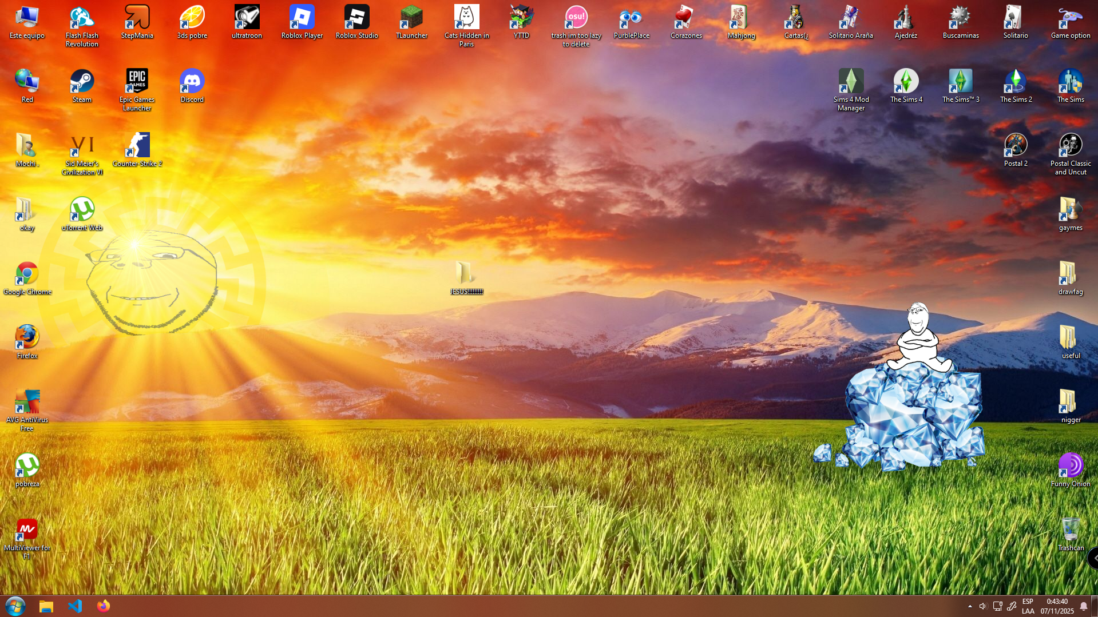
Task: Click the Postal 2 game icon
Action: [1016, 146]
